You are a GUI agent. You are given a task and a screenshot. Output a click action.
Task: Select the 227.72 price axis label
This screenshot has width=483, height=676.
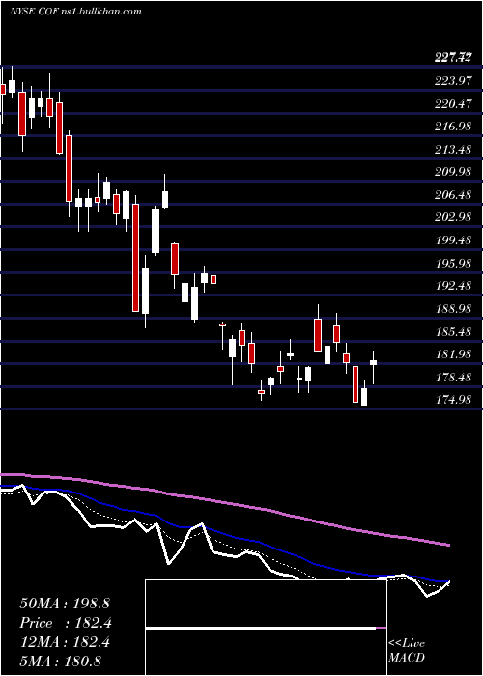click(x=453, y=57)
